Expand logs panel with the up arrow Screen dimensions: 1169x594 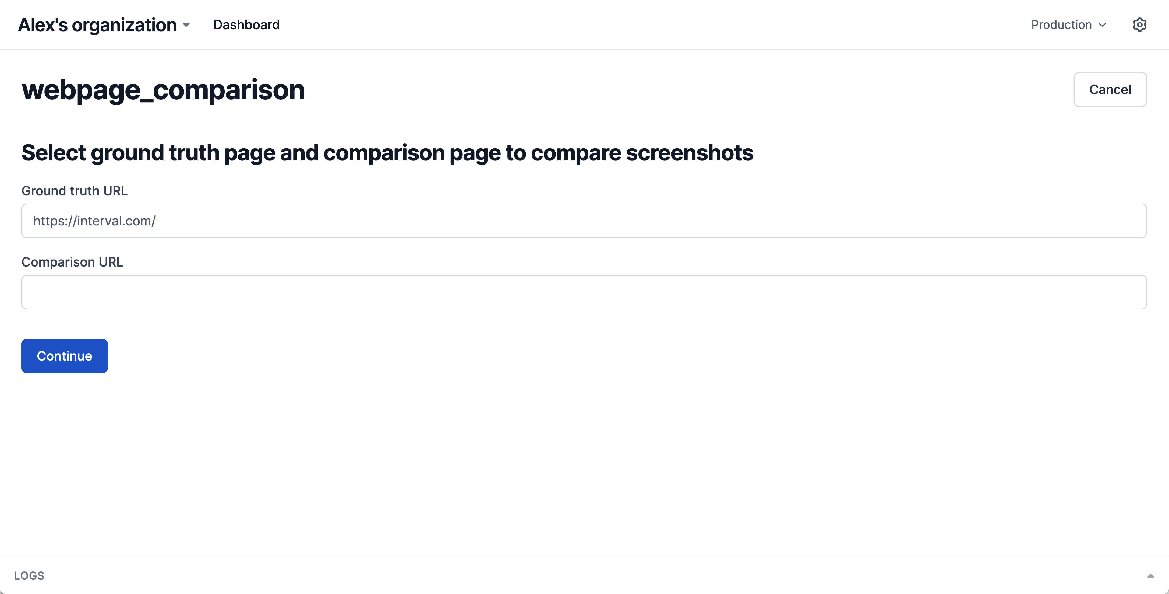pos(1150,575)
